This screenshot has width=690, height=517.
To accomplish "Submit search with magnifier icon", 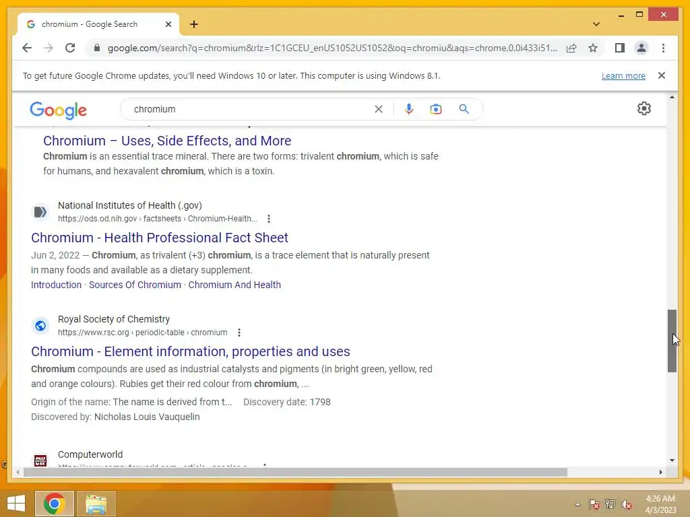I will click(464, 109).
